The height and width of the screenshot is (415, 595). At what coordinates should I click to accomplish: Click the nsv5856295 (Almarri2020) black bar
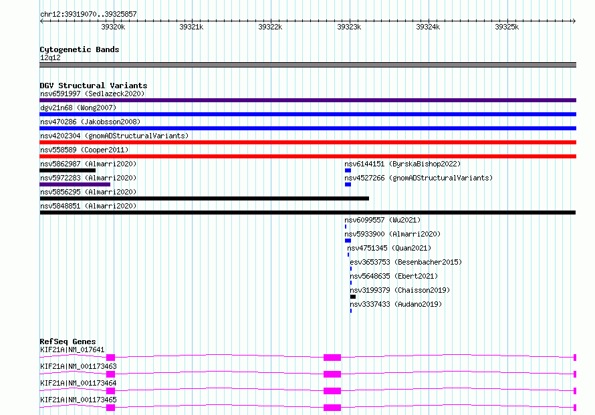coord(204,198)
